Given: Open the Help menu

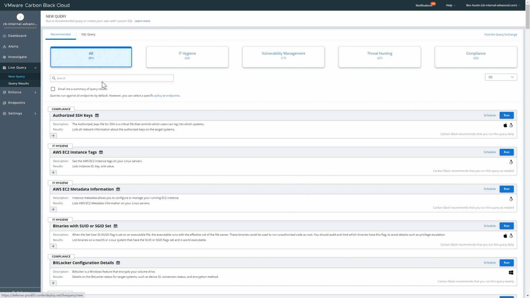Looking at the screenshot, I should pyautogui.click(x=450, y=5).
